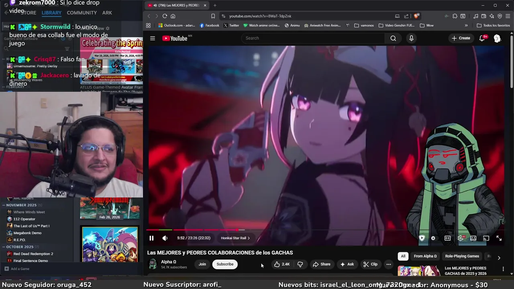Click the shield icon in player controls
The image size is (514, 289).
coord(422,238)
